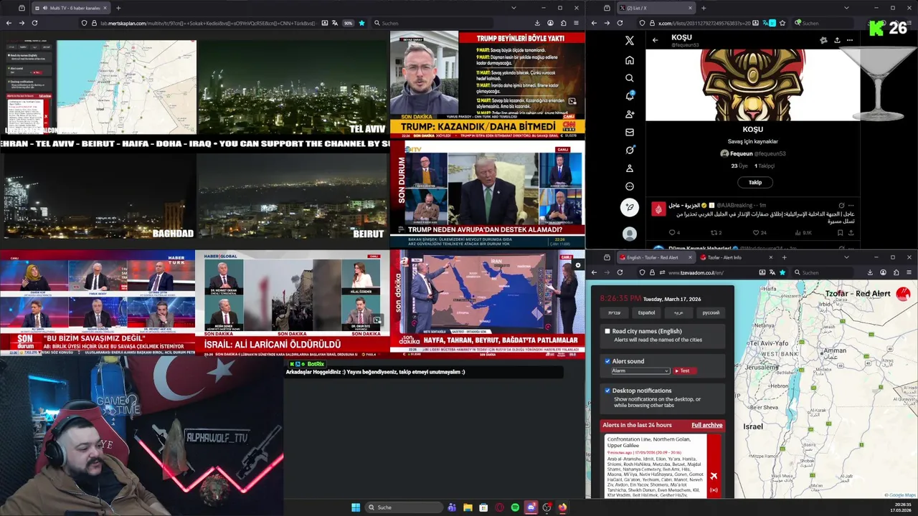Viewport: 918px width, 516px height.
Task: Reload the Multi TV browser page
Action: tap(34, 23)
